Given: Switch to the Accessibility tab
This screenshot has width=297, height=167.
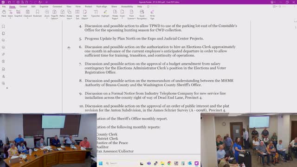Looking at the screenshot, I should [x=127, y=6].
